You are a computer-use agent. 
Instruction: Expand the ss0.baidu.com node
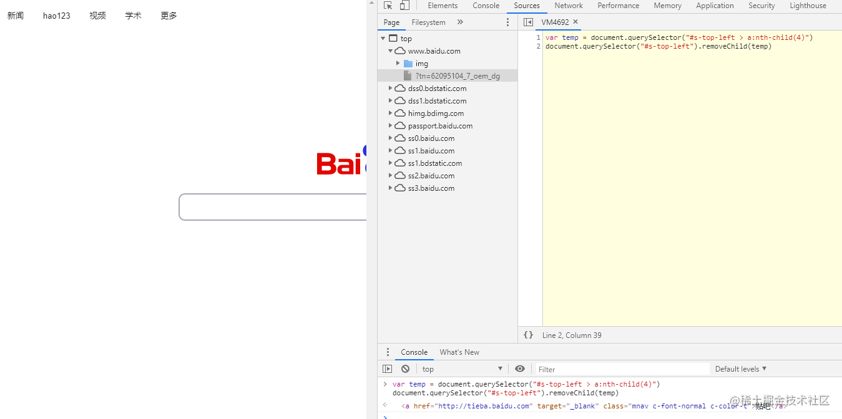[391, 138]
